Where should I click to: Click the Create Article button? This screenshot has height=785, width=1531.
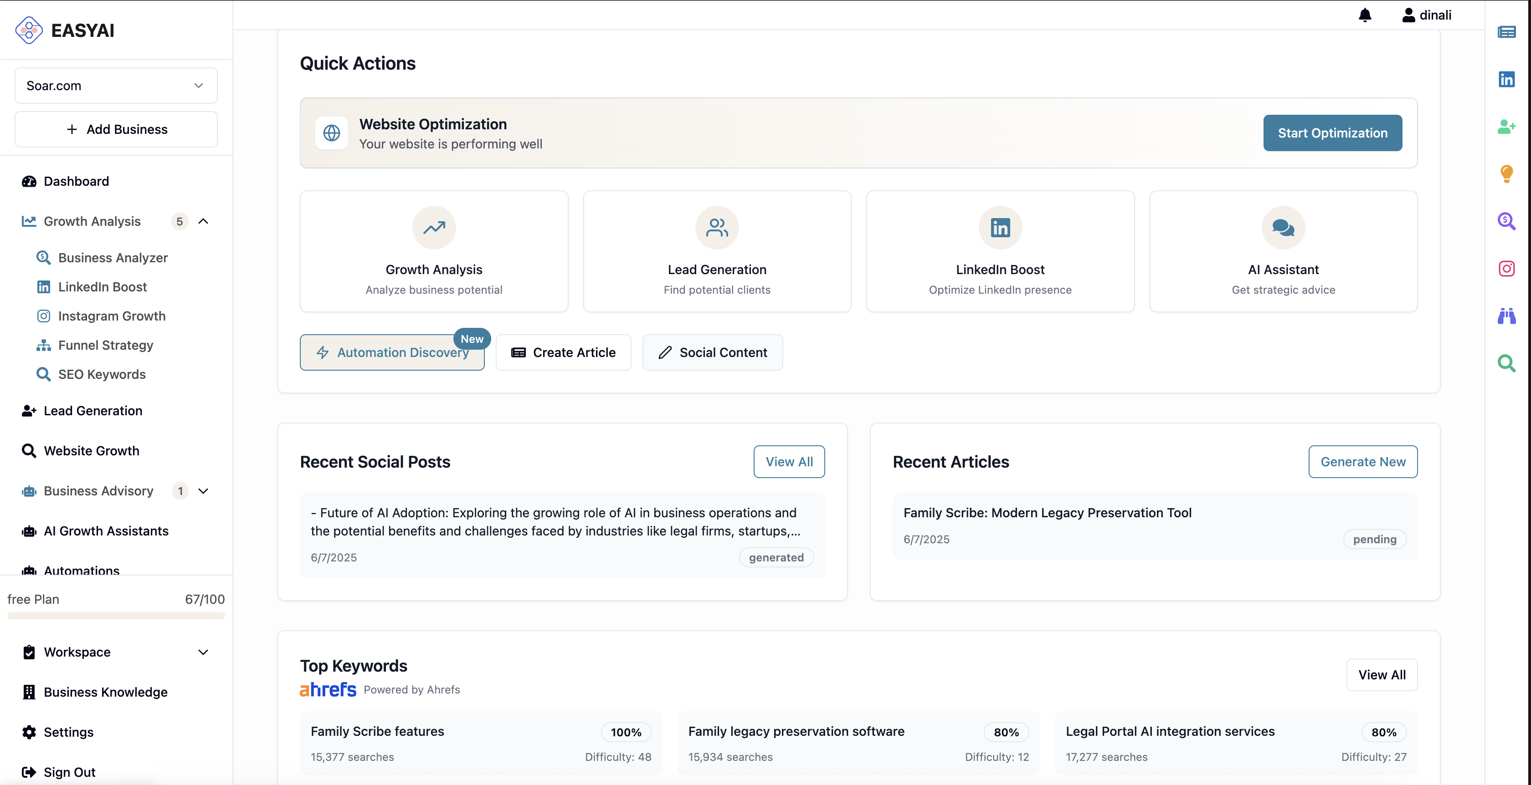coord(564,352)
